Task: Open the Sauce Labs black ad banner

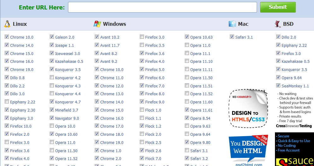Action: [294, 149]
